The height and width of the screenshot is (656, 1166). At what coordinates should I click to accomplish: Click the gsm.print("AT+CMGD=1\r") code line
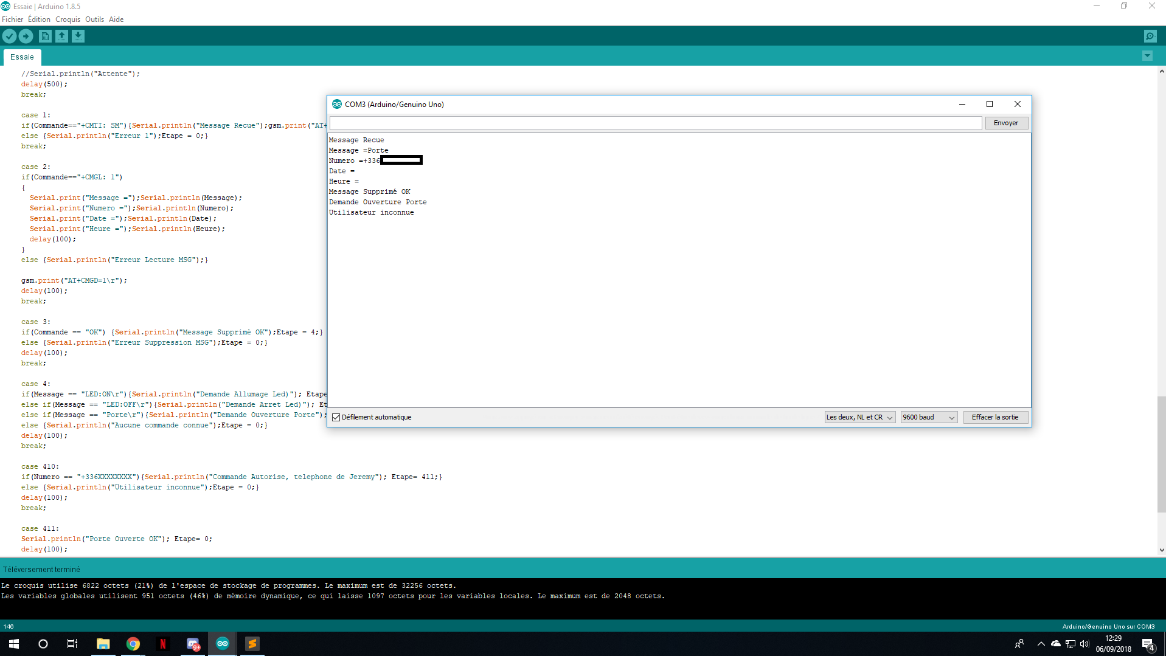tap(74, 281)
